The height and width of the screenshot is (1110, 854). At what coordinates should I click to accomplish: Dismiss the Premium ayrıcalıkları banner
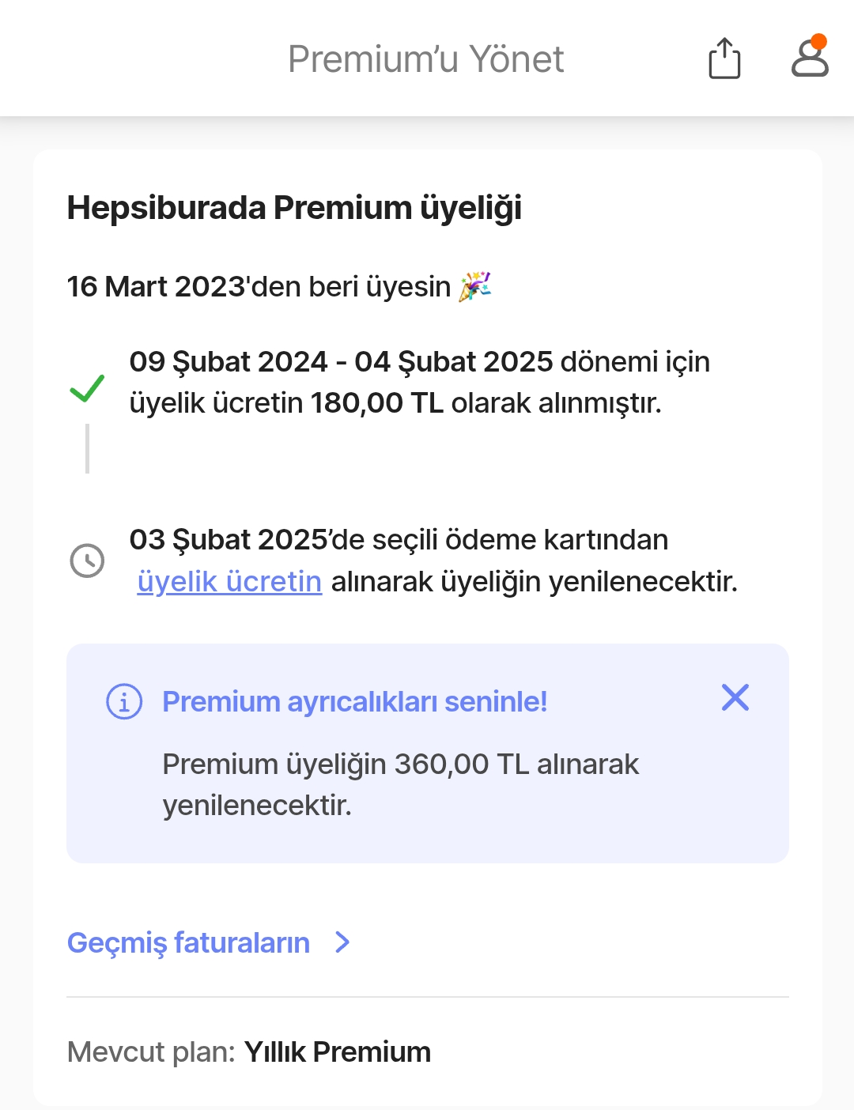click(735, 697)
